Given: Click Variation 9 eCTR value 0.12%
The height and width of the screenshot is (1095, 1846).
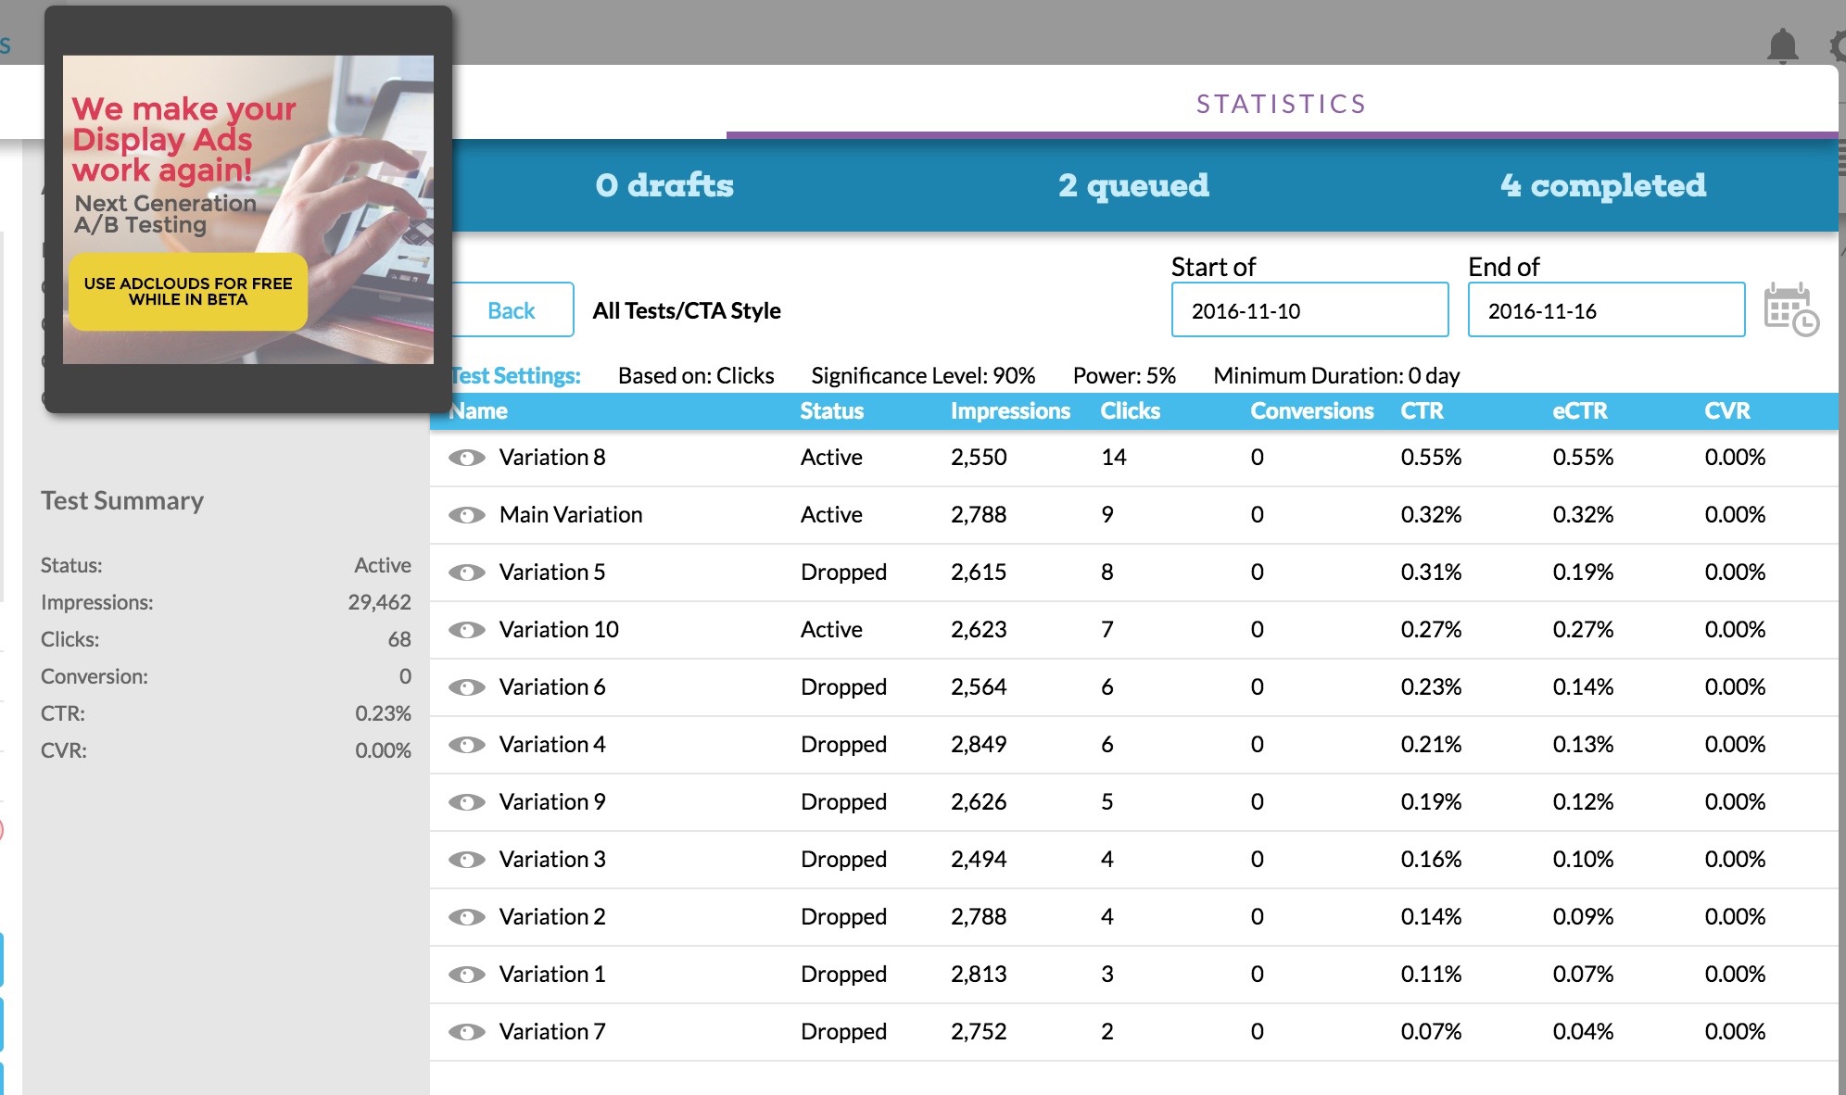Looking at the screenshot, I should (x=1583, y=802).
